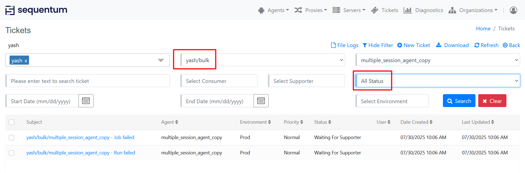This screenshot has width=525, height=173.
Task: Check the Job failed ticket checkbox
Action: pos(11,138)
